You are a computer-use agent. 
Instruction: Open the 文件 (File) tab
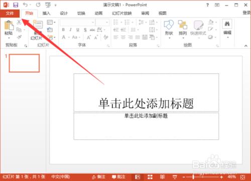click(10, 14)
